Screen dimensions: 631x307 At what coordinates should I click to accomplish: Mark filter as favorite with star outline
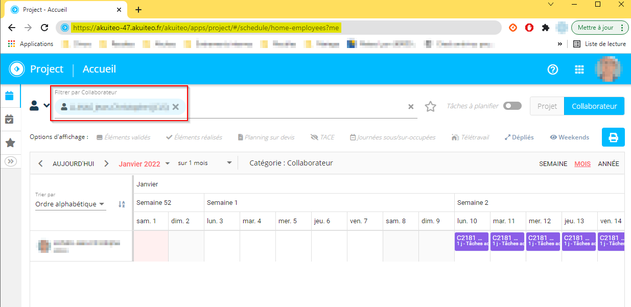pyautogui.click(x=431, y=107)
